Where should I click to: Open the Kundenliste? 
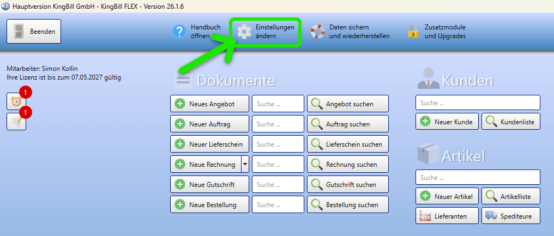(x=511, y=122)
